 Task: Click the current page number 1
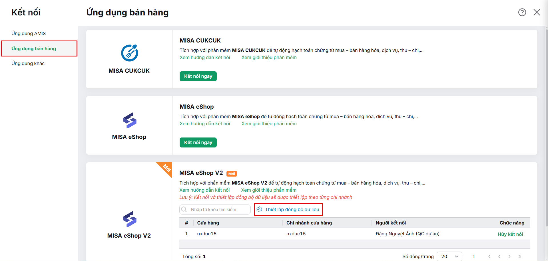(x=474, y=256)
